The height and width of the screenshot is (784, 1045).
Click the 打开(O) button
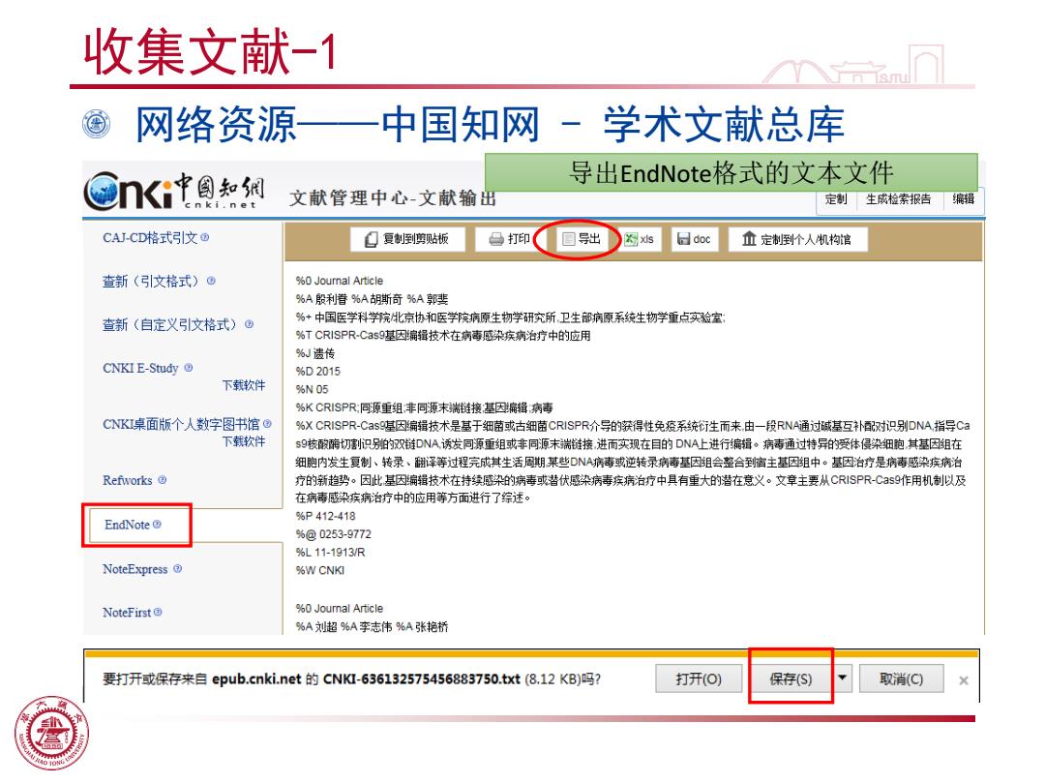(699, 678)
